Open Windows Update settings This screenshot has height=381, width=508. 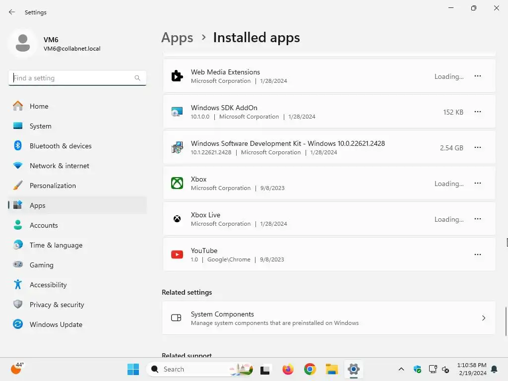(77, 324)
